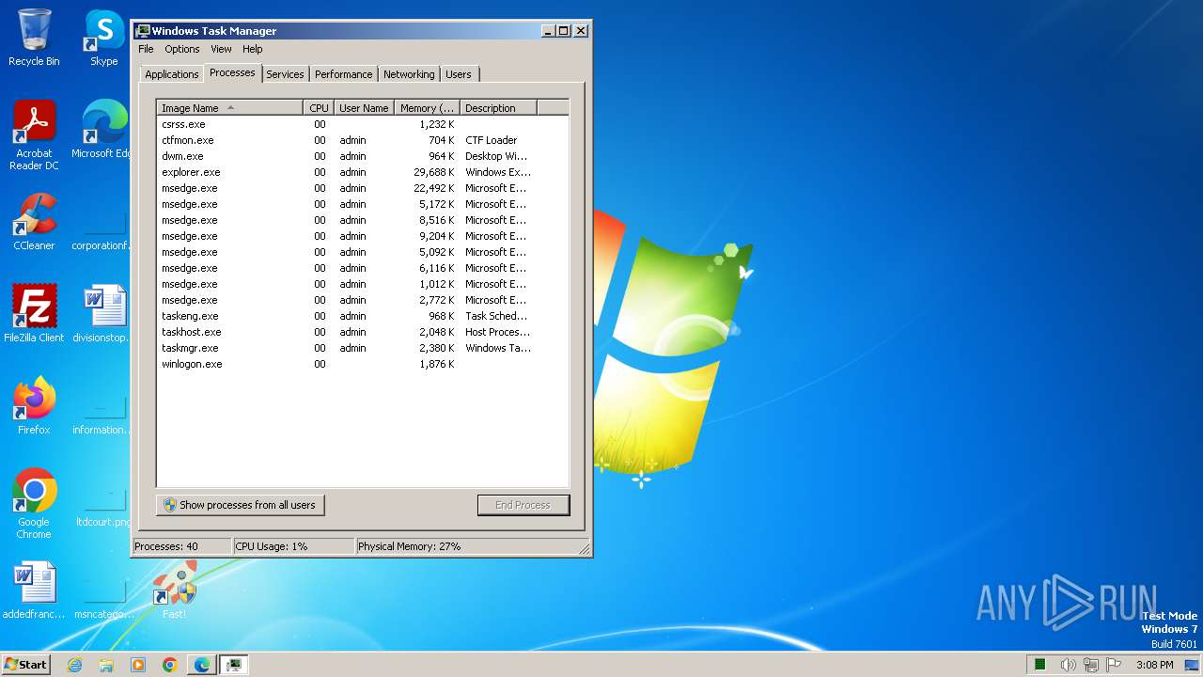1203x677 pixels.
Task: Select the ctfmon.exe process row
Action: [363, 140]
